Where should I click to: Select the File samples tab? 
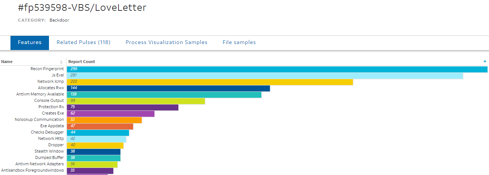click(x=239, y=43)
